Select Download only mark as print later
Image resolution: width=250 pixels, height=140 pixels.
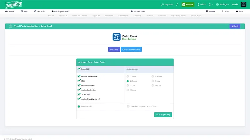(x=128, y=106)
